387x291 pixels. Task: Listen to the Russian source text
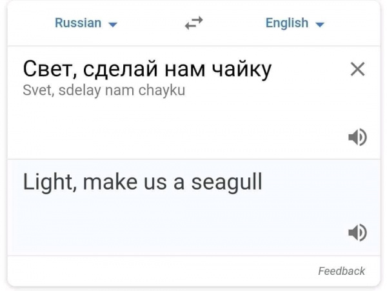pyautogui.click(x=357, y=137)
